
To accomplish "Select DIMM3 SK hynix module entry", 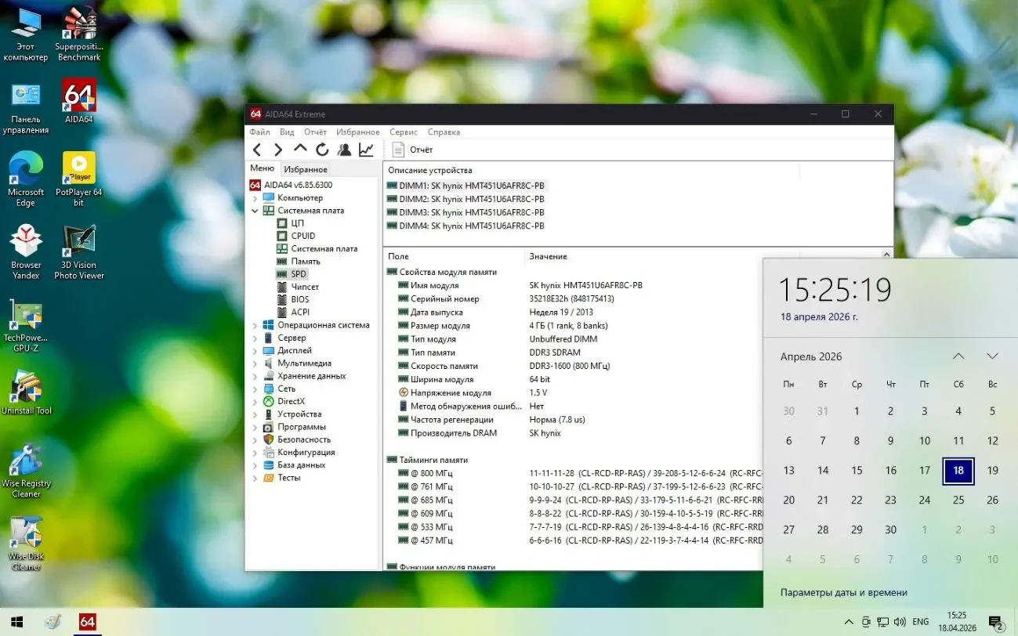I will click(x=466, y=212).
